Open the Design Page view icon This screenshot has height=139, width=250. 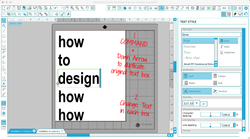pos(3,103)
